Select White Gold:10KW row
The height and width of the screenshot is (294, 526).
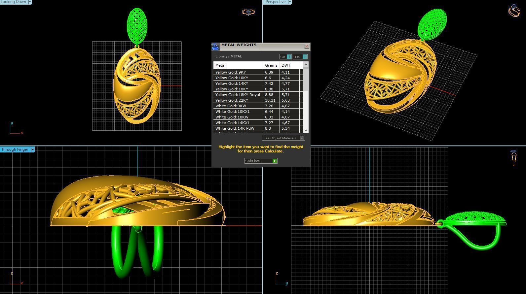point(258,117)
